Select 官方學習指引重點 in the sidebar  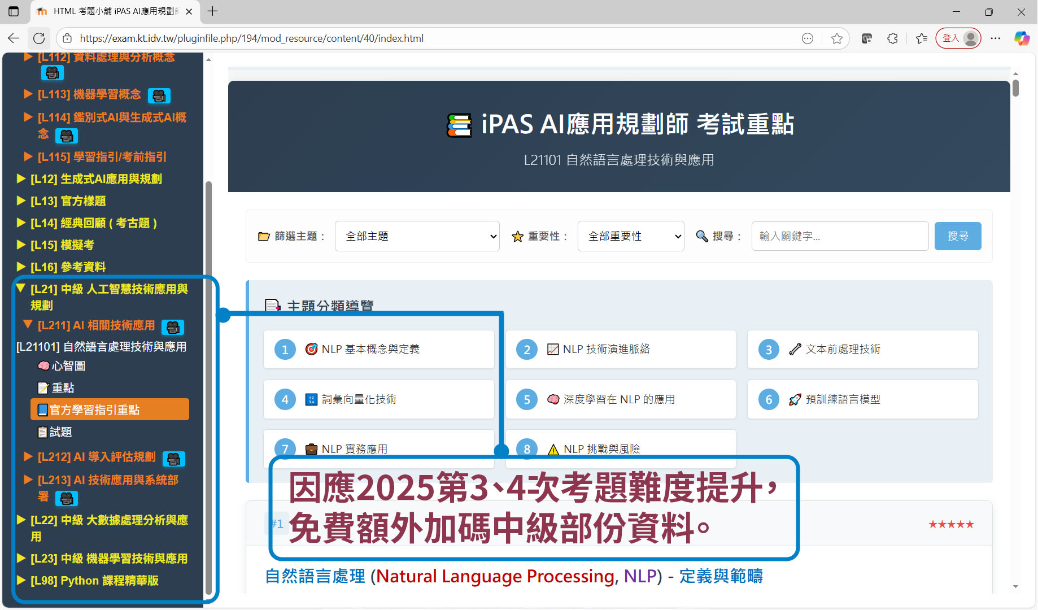(x=110, y=409)
